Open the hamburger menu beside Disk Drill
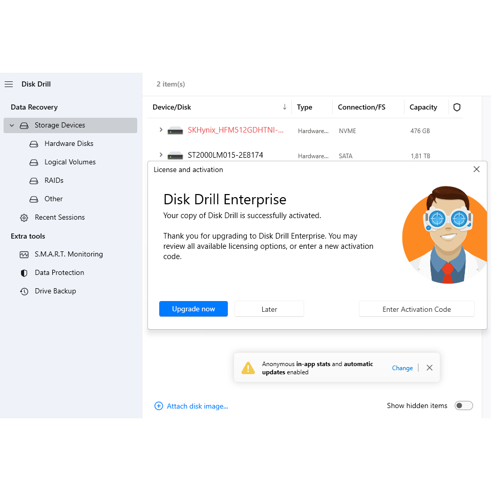491x491 pixels. pos(9,84)
